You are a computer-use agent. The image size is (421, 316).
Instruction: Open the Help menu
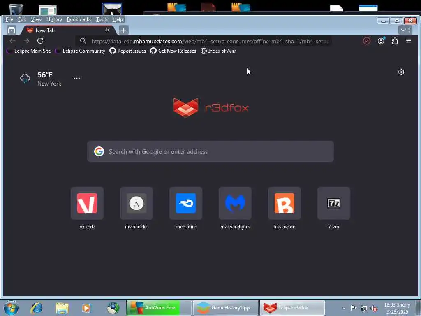tap(118, 19)
